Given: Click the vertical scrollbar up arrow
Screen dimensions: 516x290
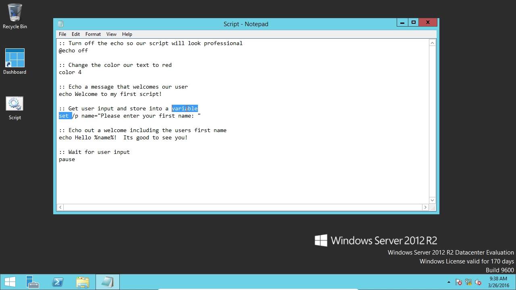Looking at the screenshot, I should (x=432, y=43).
